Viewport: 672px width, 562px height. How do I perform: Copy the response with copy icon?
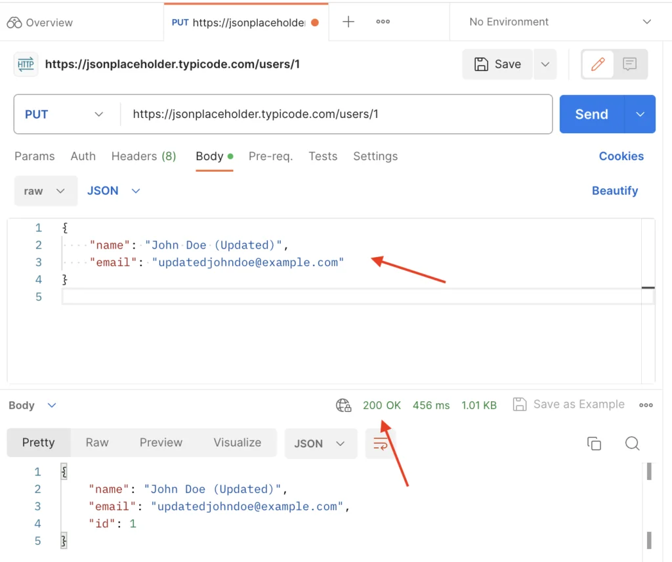click(x=594, y=443)
